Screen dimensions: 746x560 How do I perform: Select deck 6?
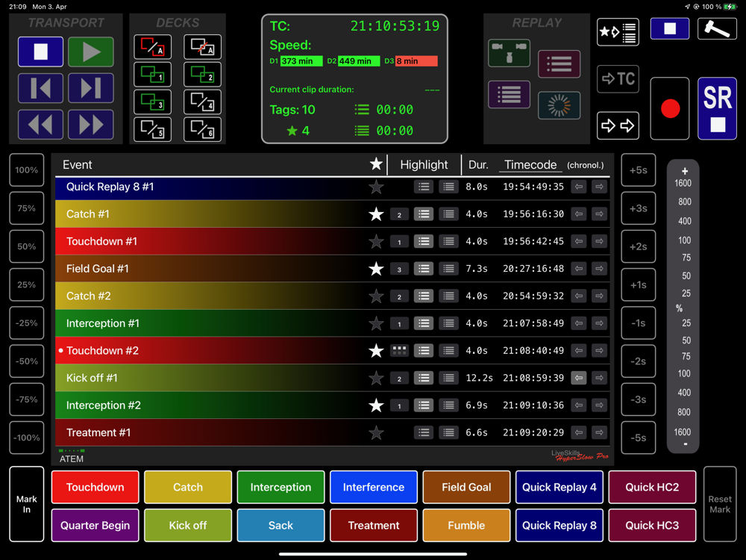[x=203, y=129]
